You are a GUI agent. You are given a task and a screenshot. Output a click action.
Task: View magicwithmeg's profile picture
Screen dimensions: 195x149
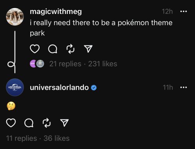[x=15, y=17]
